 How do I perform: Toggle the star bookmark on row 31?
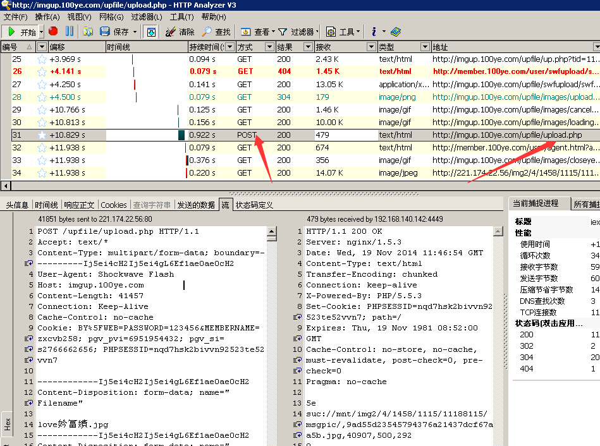42,135
